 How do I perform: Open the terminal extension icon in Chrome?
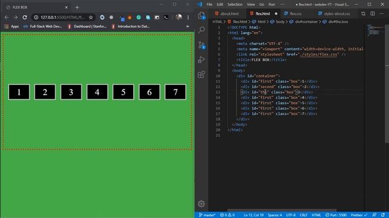(x=166, y=18)
